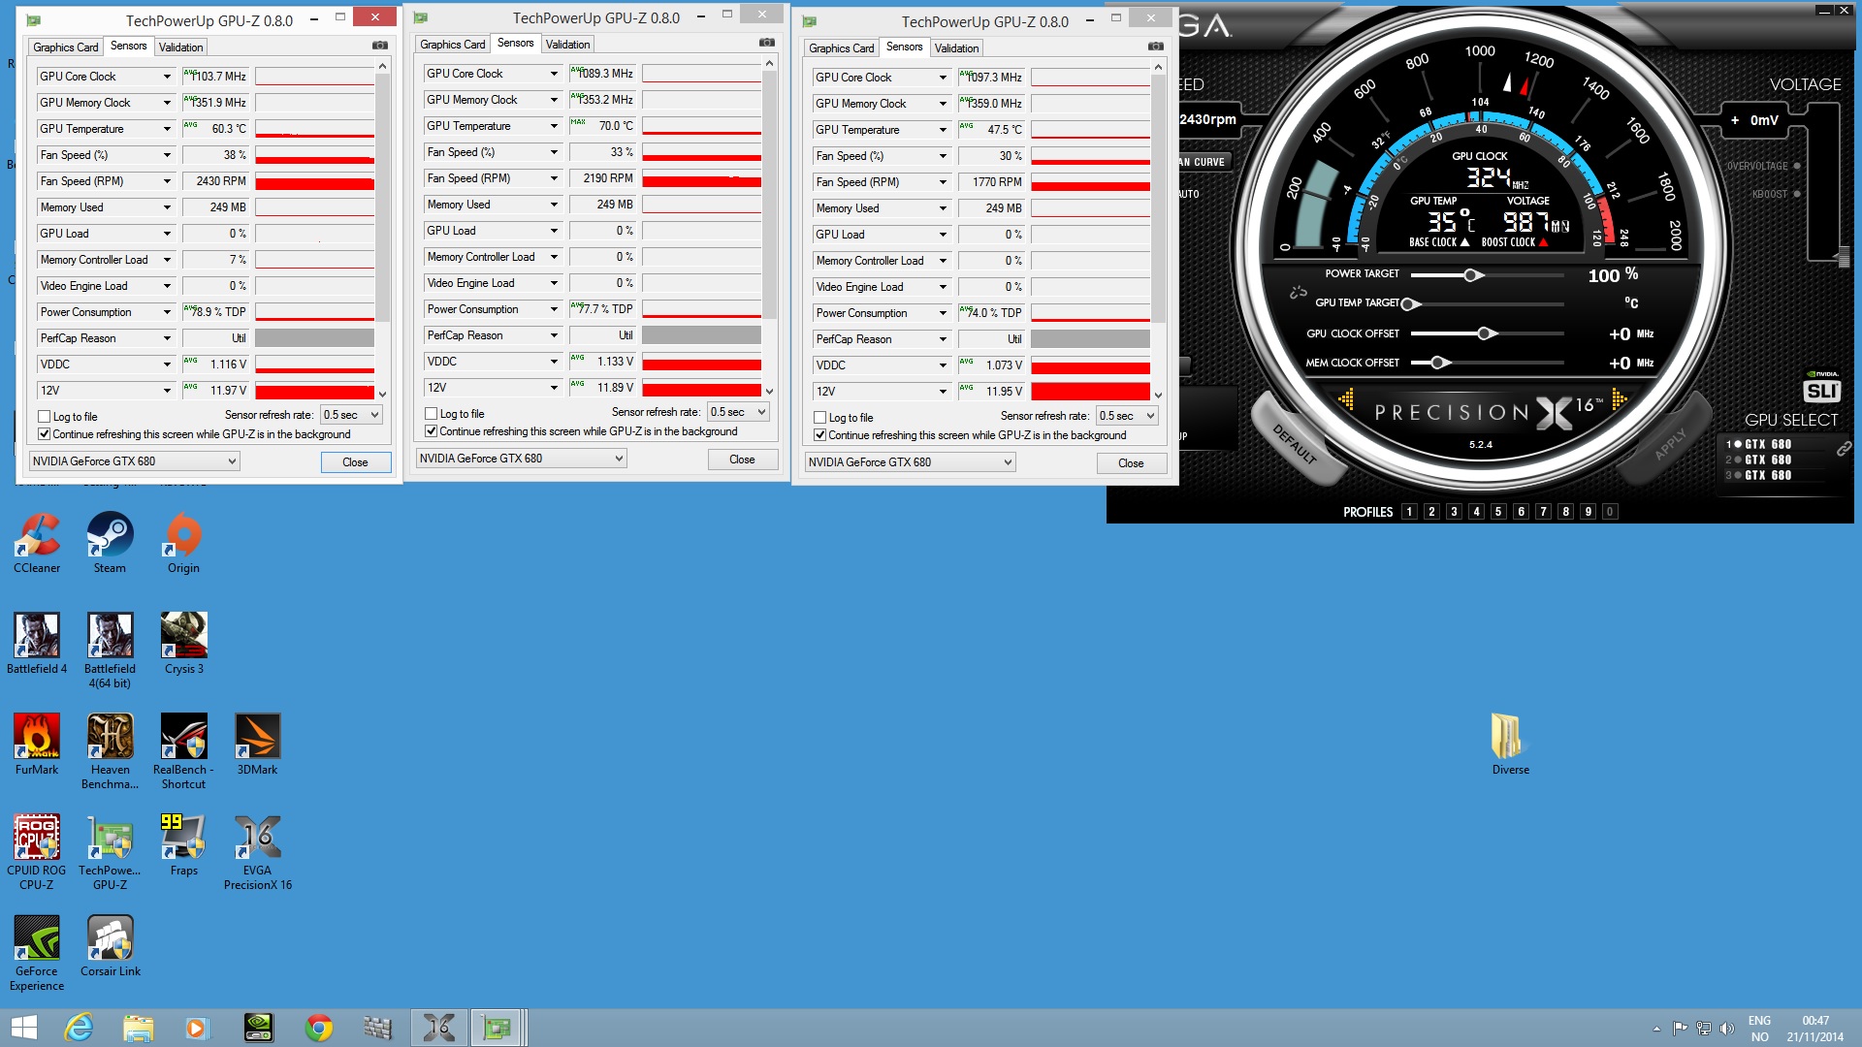Open sensor refresh rate dropdown in middle GPU-Z
Image resolution: width=1862 pixels, height=1047 pixels.
pyautogui.click(x=739, y=412)
